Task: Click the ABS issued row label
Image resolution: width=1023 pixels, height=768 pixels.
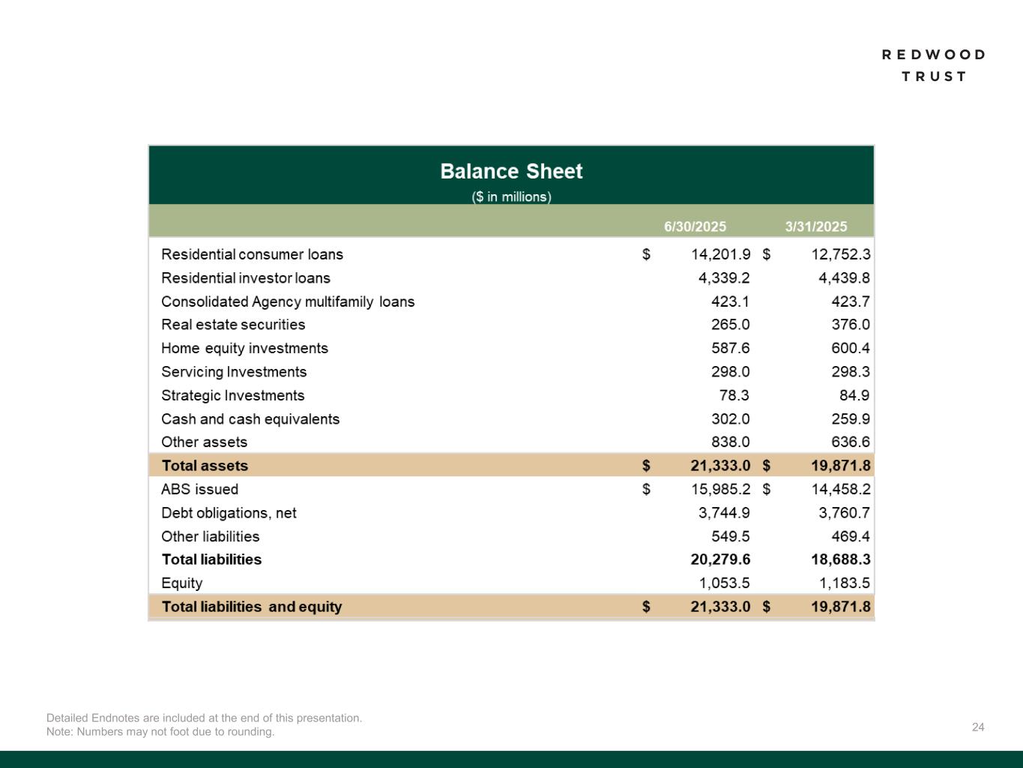Action: pyautogui.click(x=199, y=490)
